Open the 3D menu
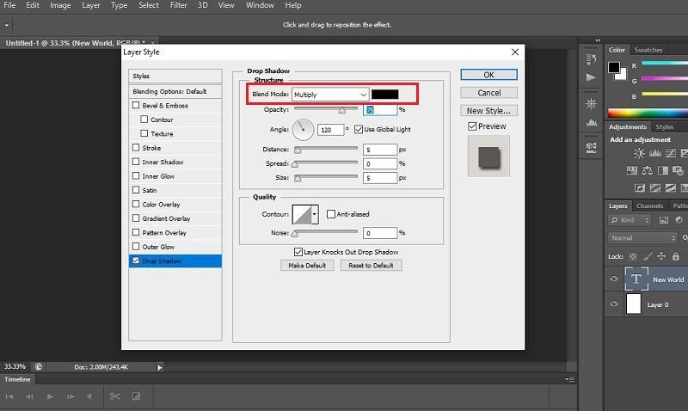Image resolution: width=688 pixels, height=411 pixels. pos(202,5)
